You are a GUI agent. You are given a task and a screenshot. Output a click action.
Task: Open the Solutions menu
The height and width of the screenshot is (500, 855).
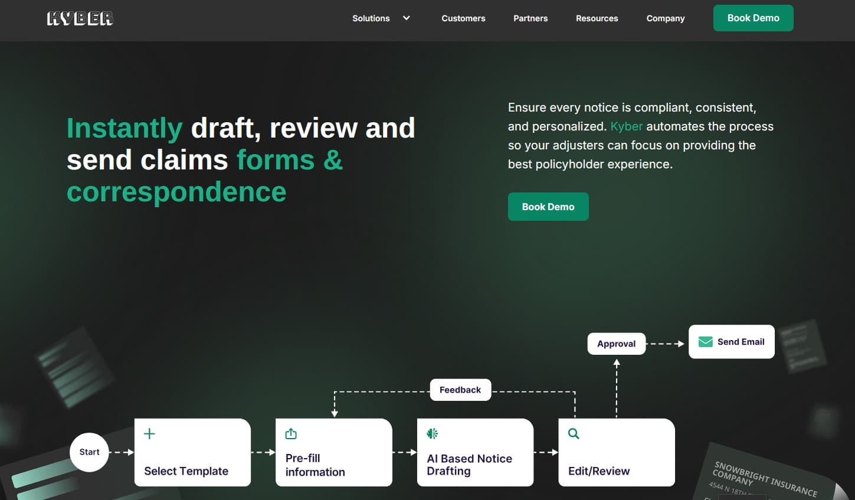pos(371,18)
